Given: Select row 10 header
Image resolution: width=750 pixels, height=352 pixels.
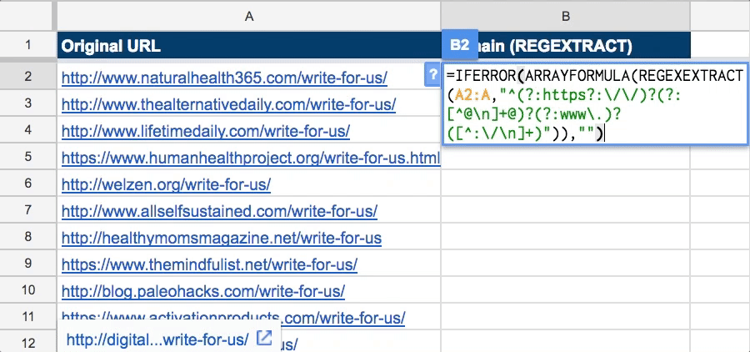Looking at the screenshot, I should 27,291.
